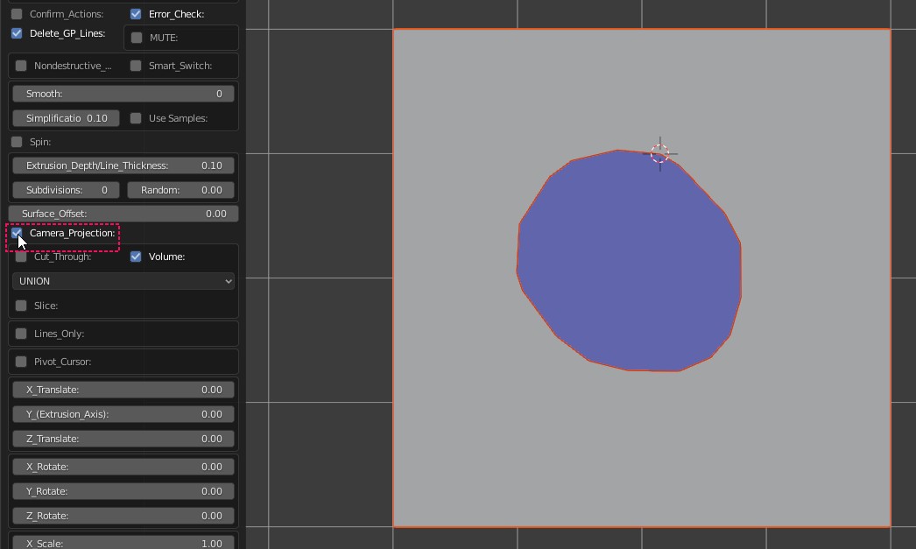The image size is (916, 549).
Task: Turn on Use Samples checkbox
Action: pyautogui.click(x=136, y=118)
